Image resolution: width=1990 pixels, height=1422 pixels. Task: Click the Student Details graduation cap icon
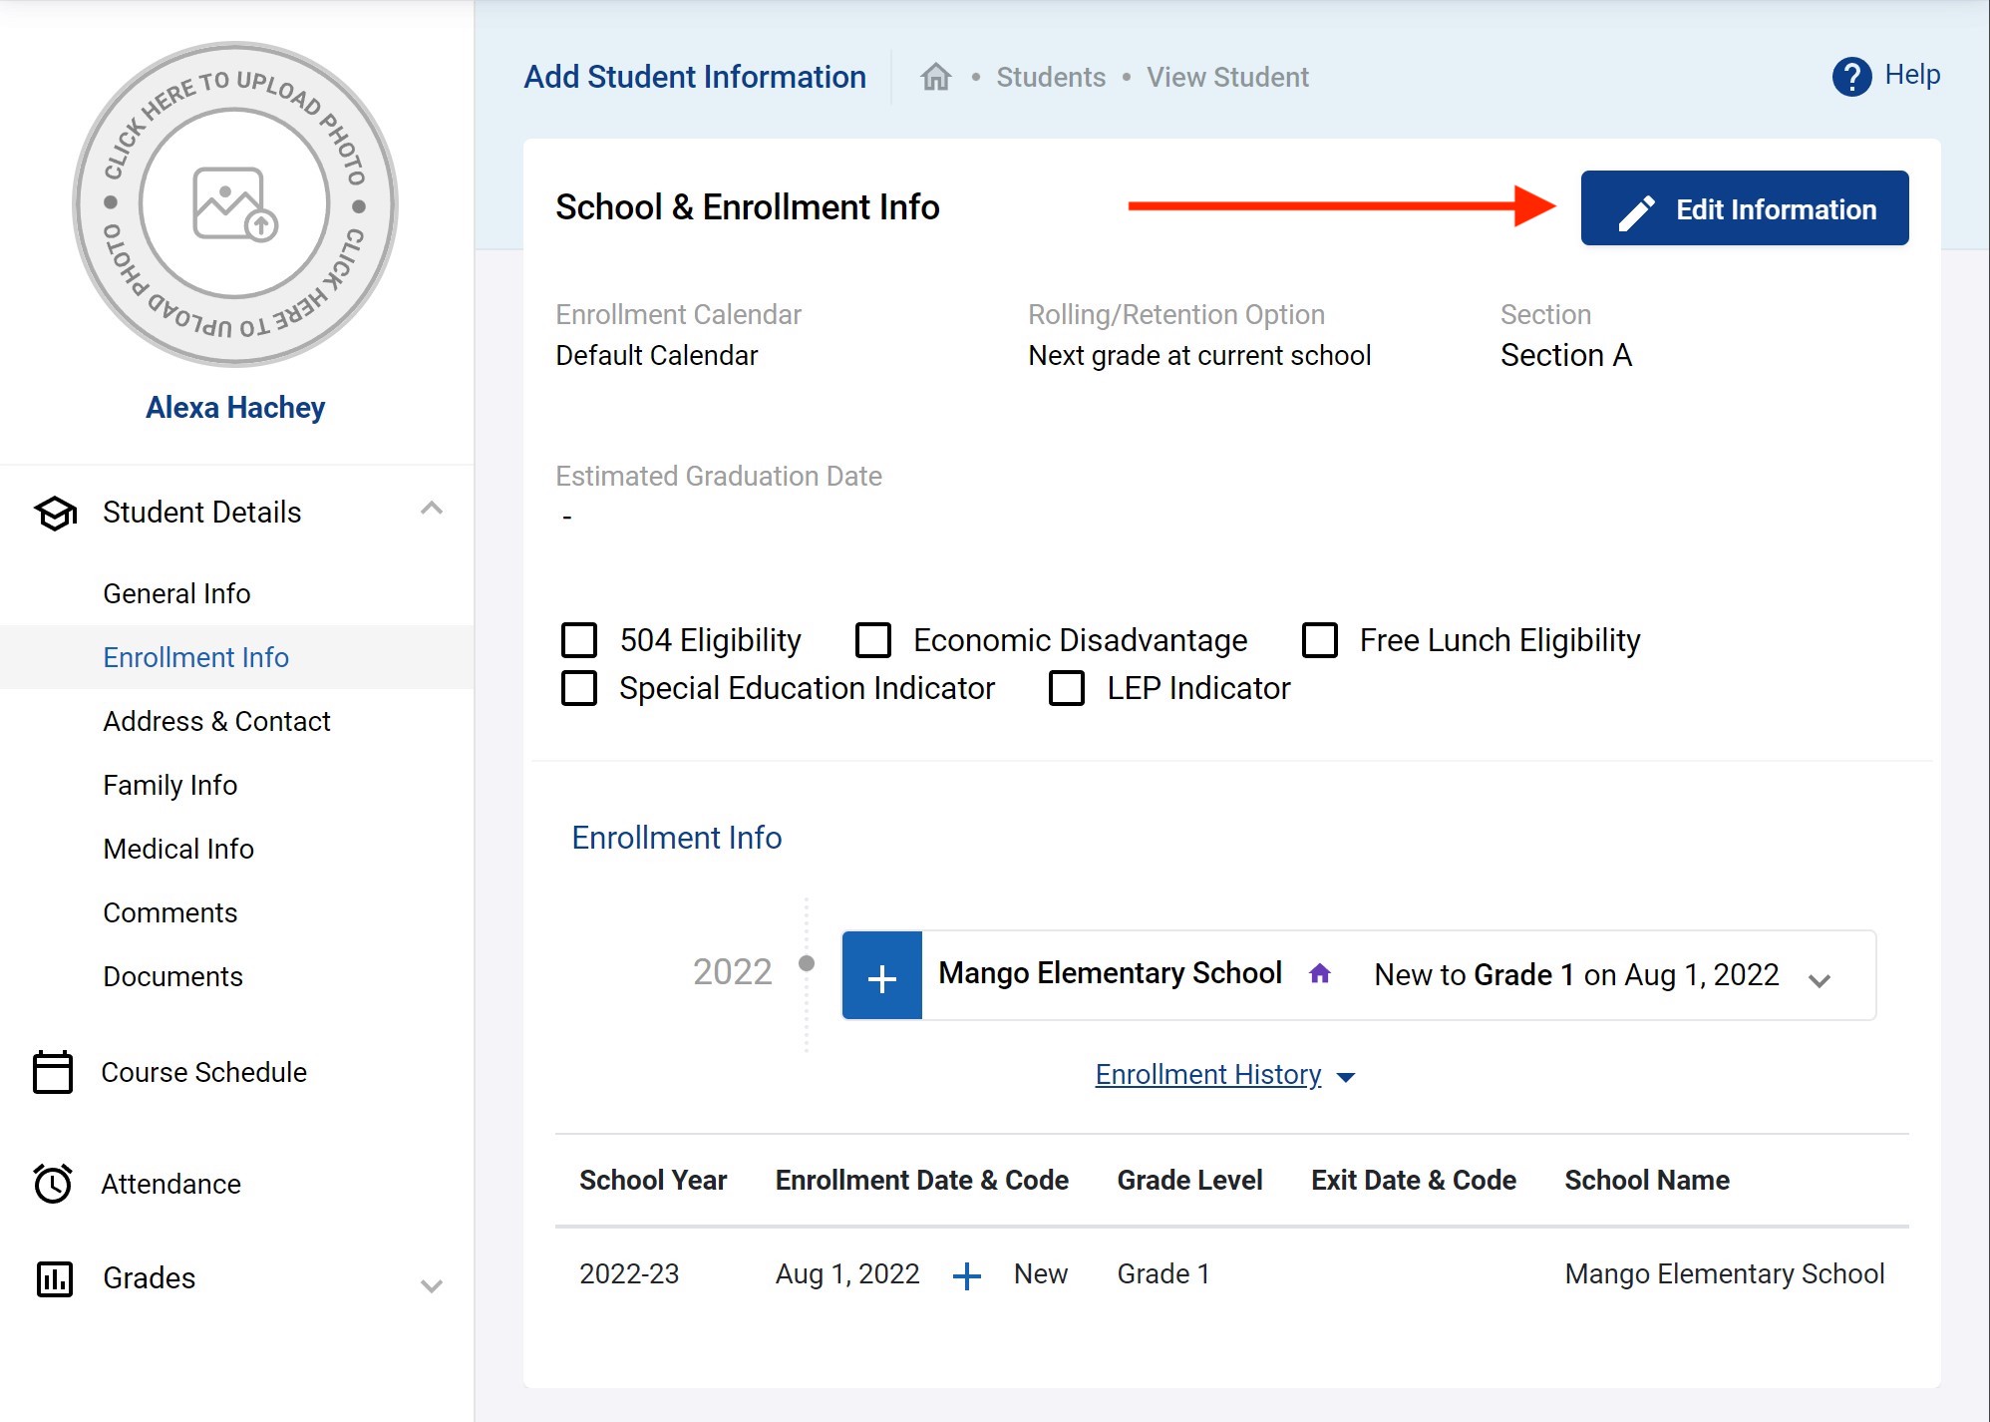pyautogui.click(x=56, y=513)
